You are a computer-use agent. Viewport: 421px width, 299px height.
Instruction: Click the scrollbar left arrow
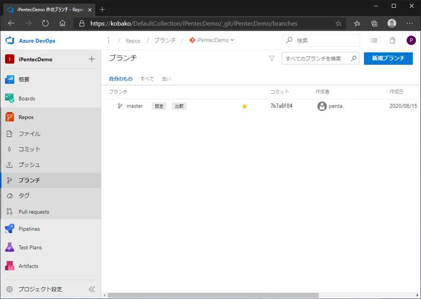click(105, 295)
